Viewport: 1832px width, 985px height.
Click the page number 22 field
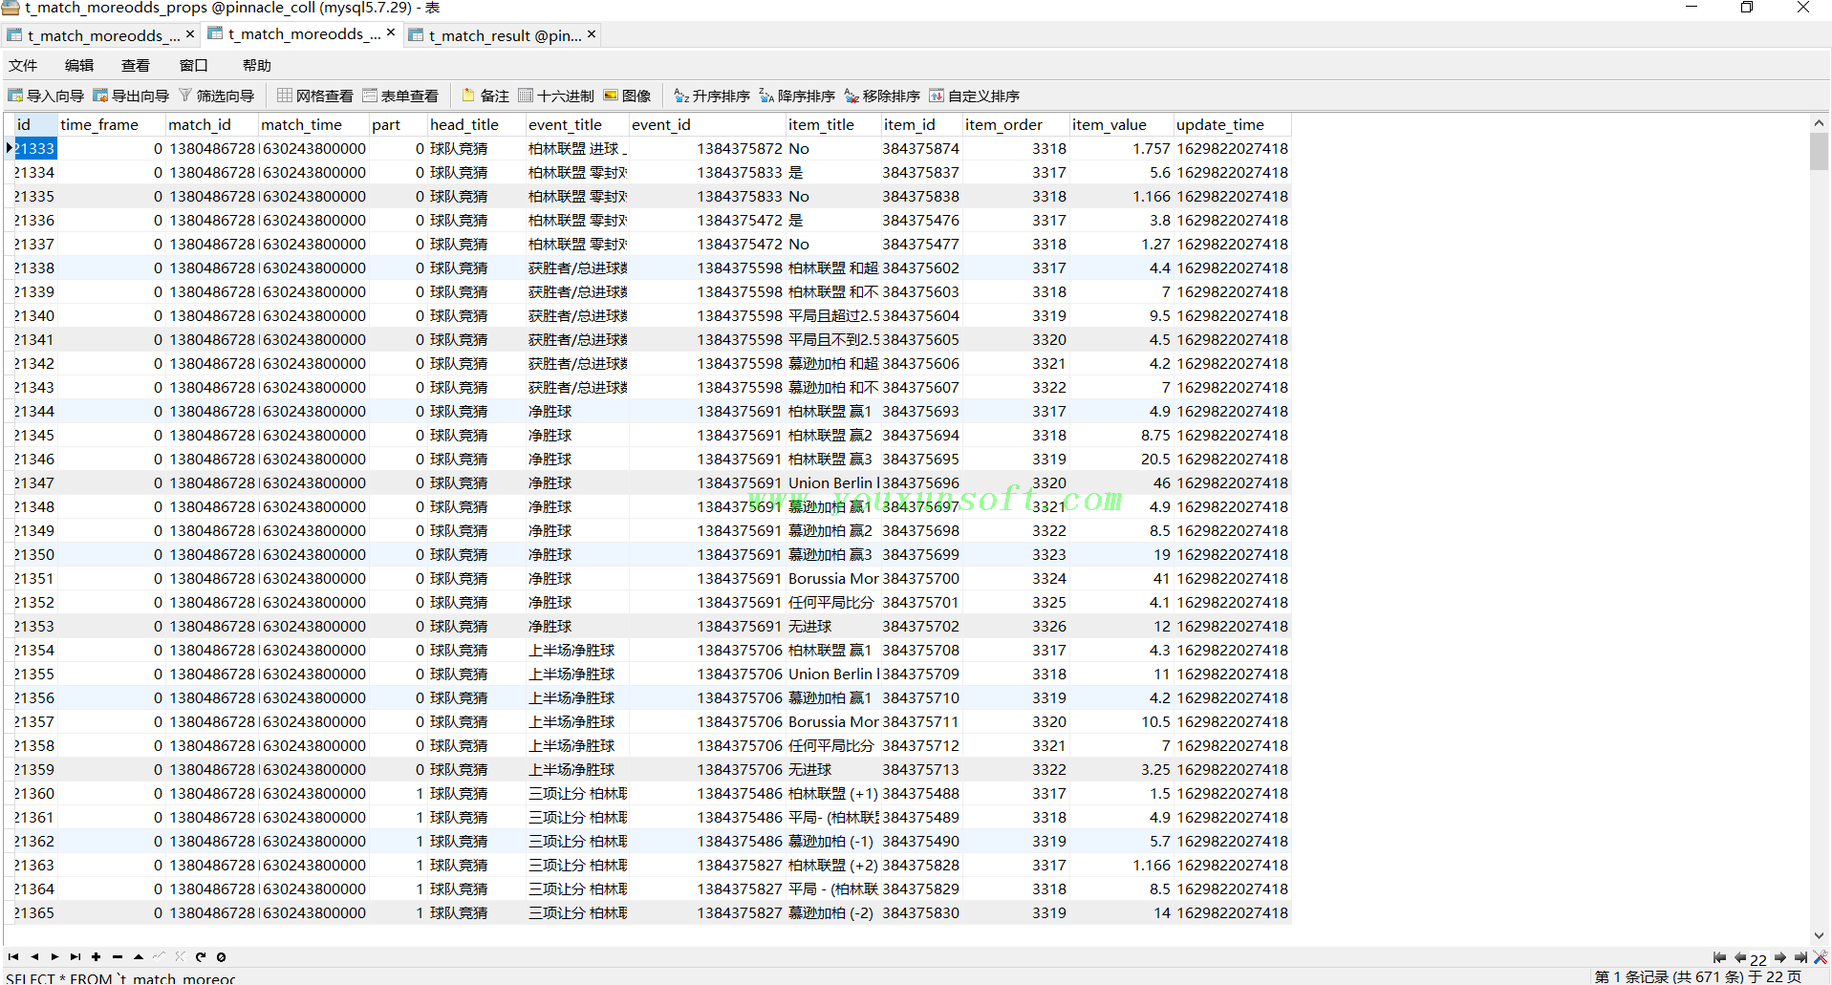1758,959
